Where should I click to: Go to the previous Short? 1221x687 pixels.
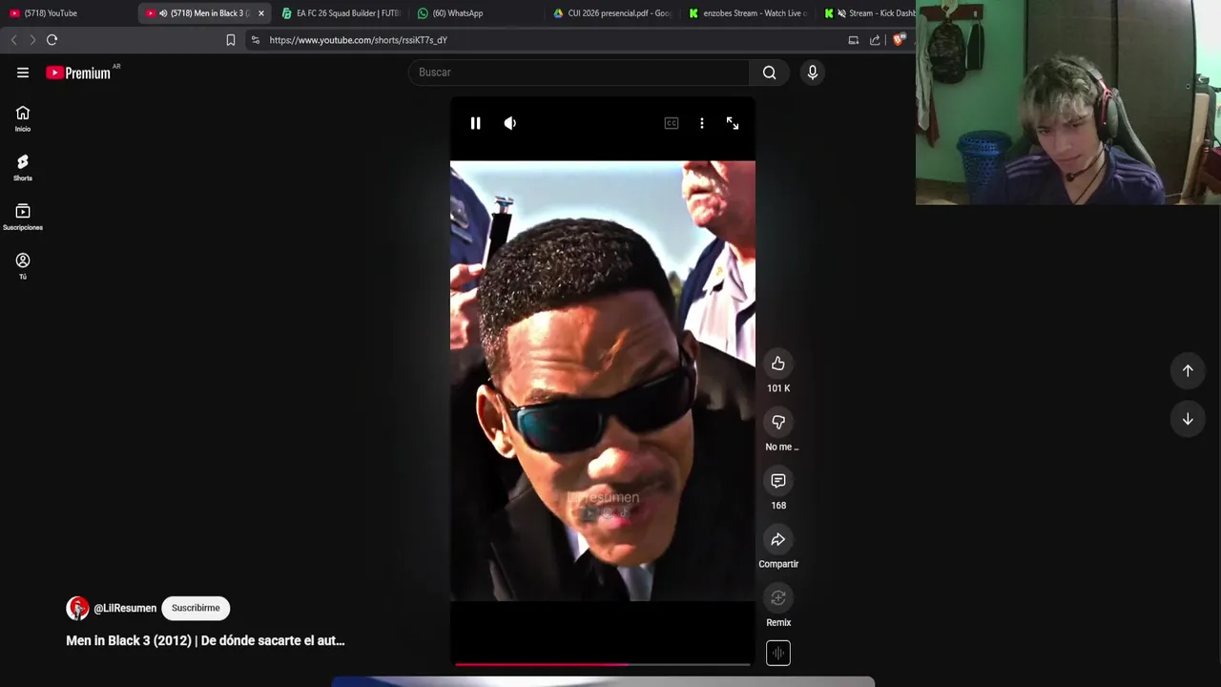tap(1188, 370)
